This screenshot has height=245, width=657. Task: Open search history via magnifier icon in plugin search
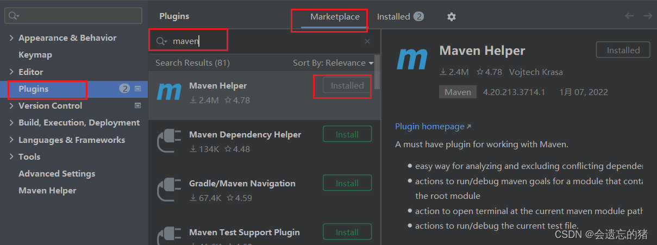pyautogui.click(x=161, y=41)
